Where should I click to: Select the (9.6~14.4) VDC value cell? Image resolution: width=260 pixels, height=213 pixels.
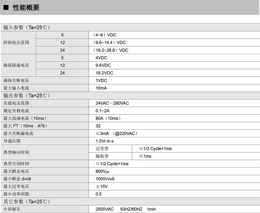[111, 42]
